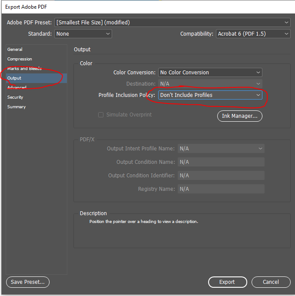The height and width of the screenshot is (296, 295).
Task: Click the Registry Name field
Action: [221, 189]
